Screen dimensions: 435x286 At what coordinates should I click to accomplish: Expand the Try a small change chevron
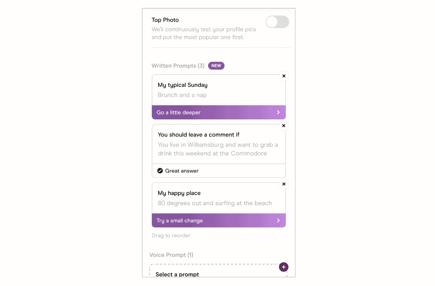278,220
